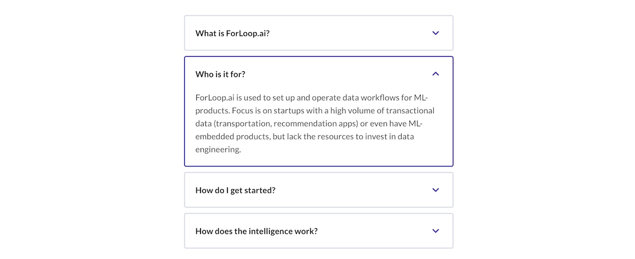The width and height of the screenshot is (635, 259).
Task: Click blank space inside the "How does the intelligence work?" card
Action: (373, 231)
